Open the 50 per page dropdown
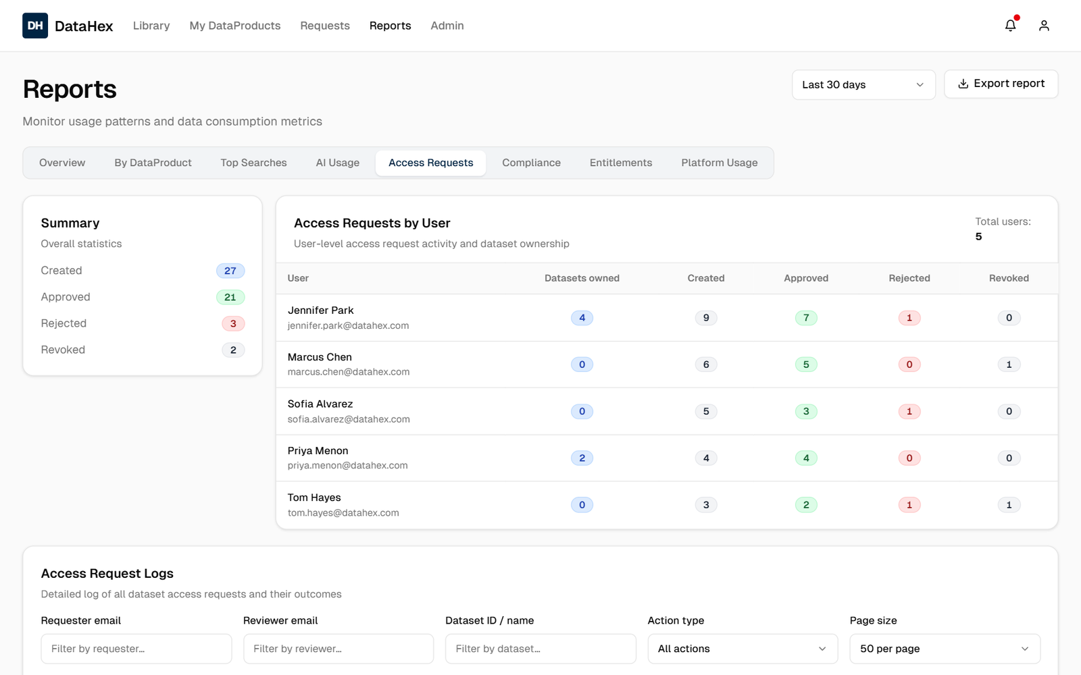1081x675 pixels. tap(945, 649)
